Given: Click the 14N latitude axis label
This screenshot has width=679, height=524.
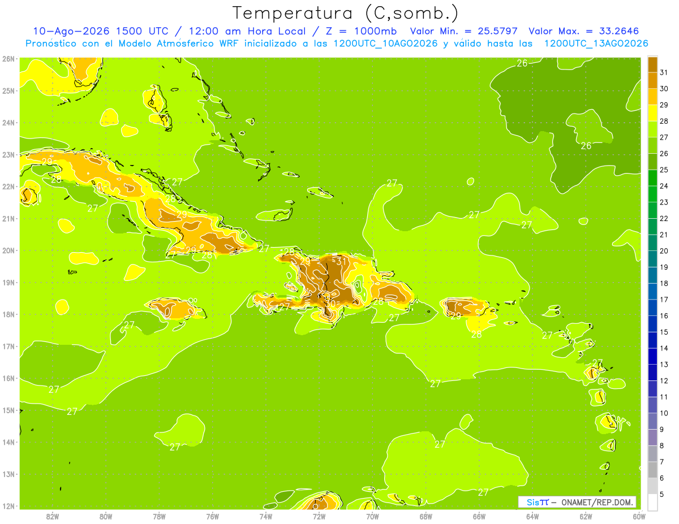Looking at the screenshot, I should [8, 442].
